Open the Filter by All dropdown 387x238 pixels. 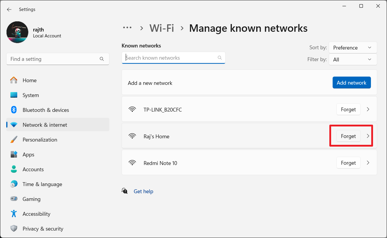(x=353, y=60)
